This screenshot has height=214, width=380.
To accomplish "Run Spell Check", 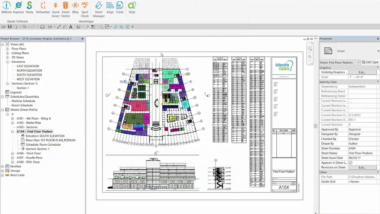I will (x=85, y=10).
